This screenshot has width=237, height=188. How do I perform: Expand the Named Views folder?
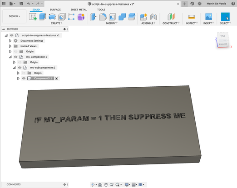(x=10, y=46)
